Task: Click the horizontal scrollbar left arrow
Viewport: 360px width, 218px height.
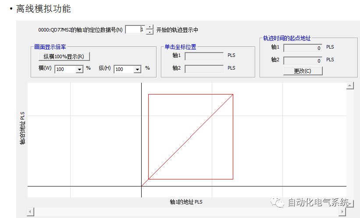Action: (31, 212)
